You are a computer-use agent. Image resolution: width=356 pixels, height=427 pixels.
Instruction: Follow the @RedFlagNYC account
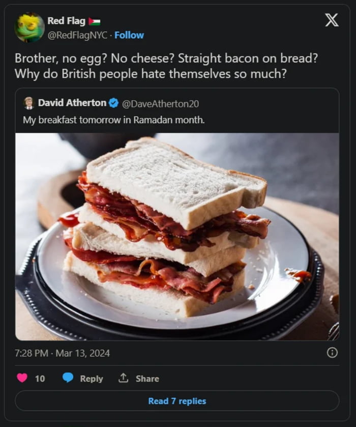click(x=129, y=35)
